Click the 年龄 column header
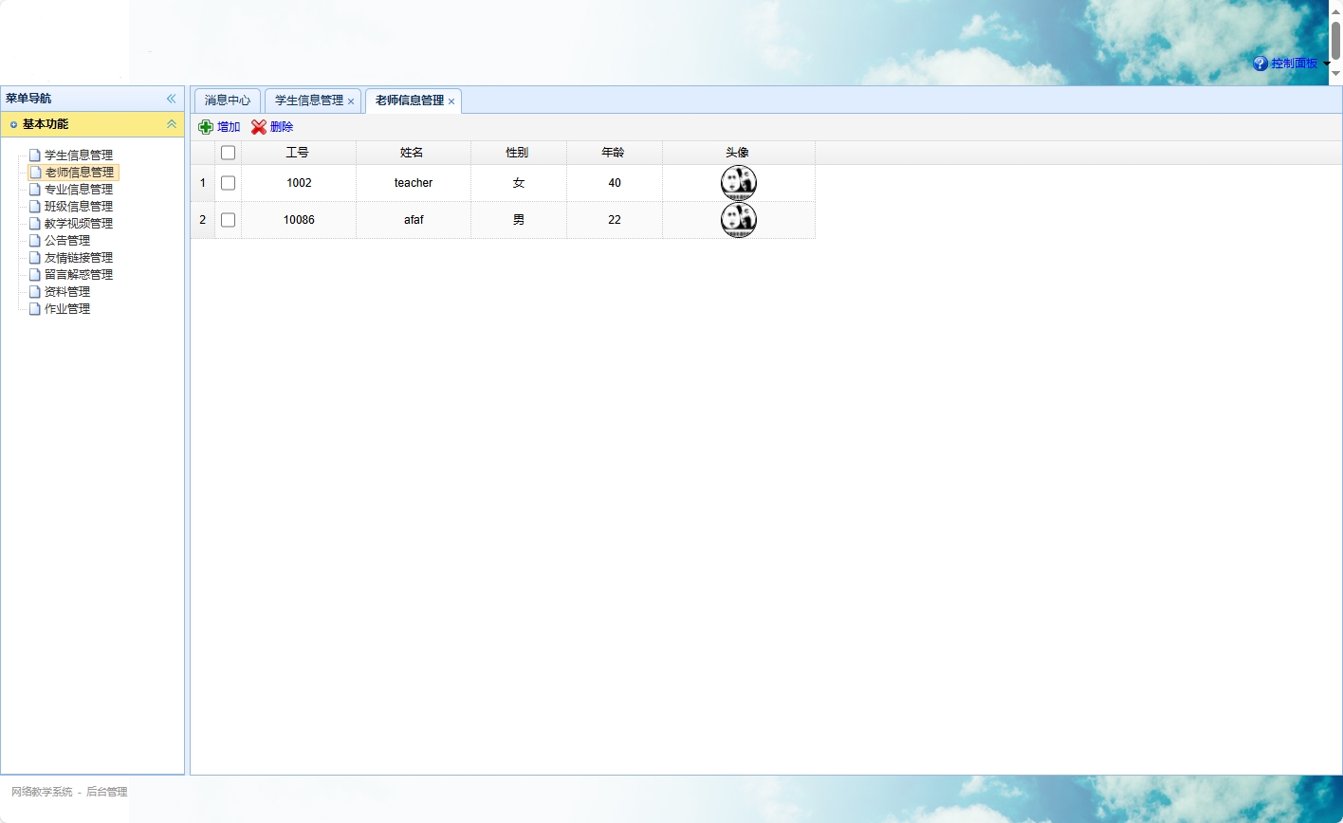 tap(614, 153)
